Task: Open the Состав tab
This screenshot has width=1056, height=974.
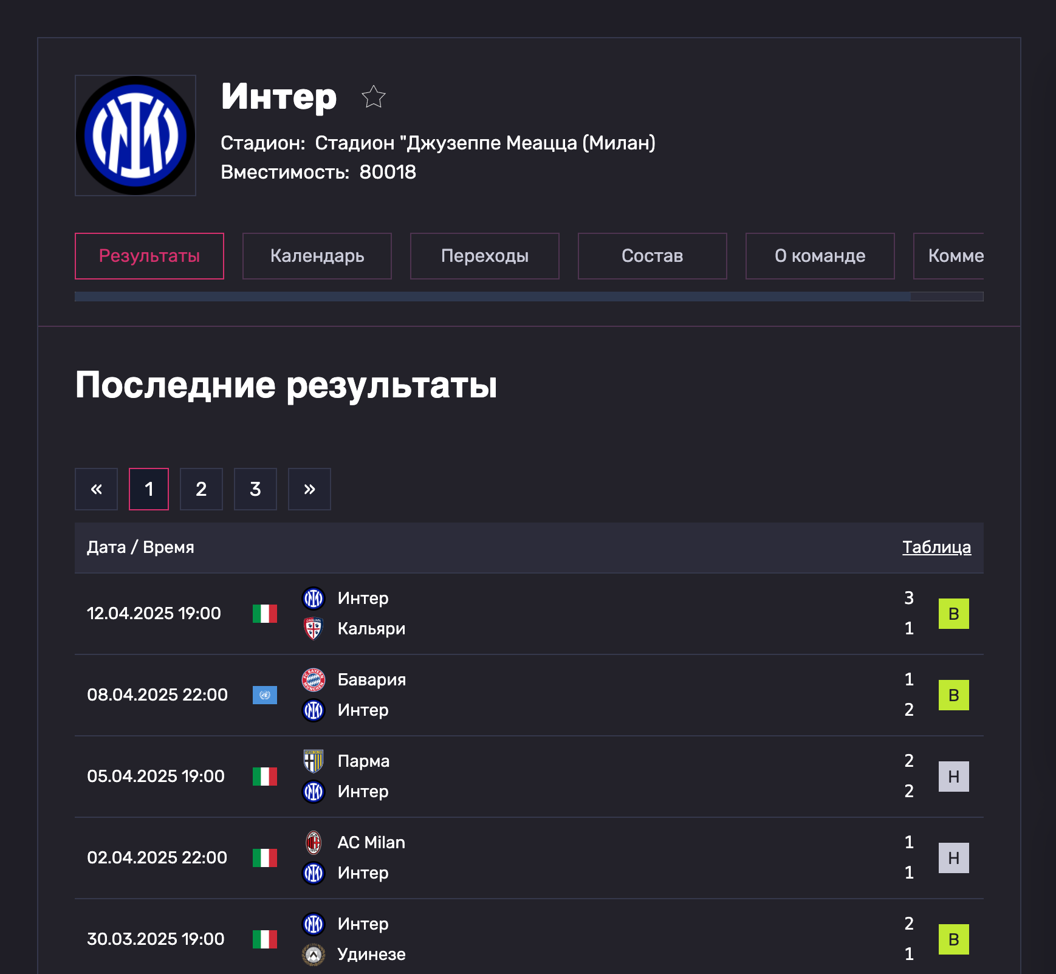Action: click(x=652, y=256)
